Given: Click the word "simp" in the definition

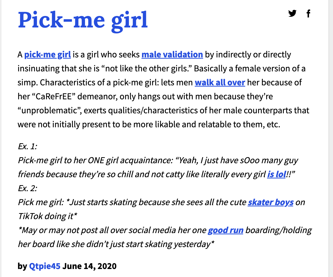Looking at the screenshot, I should point(25,82).
